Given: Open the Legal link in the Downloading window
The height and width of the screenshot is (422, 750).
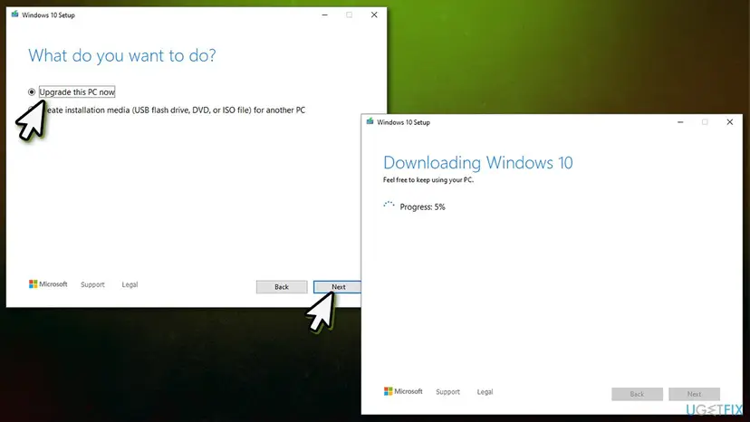Looking at the screenshot, I should 485,392.
